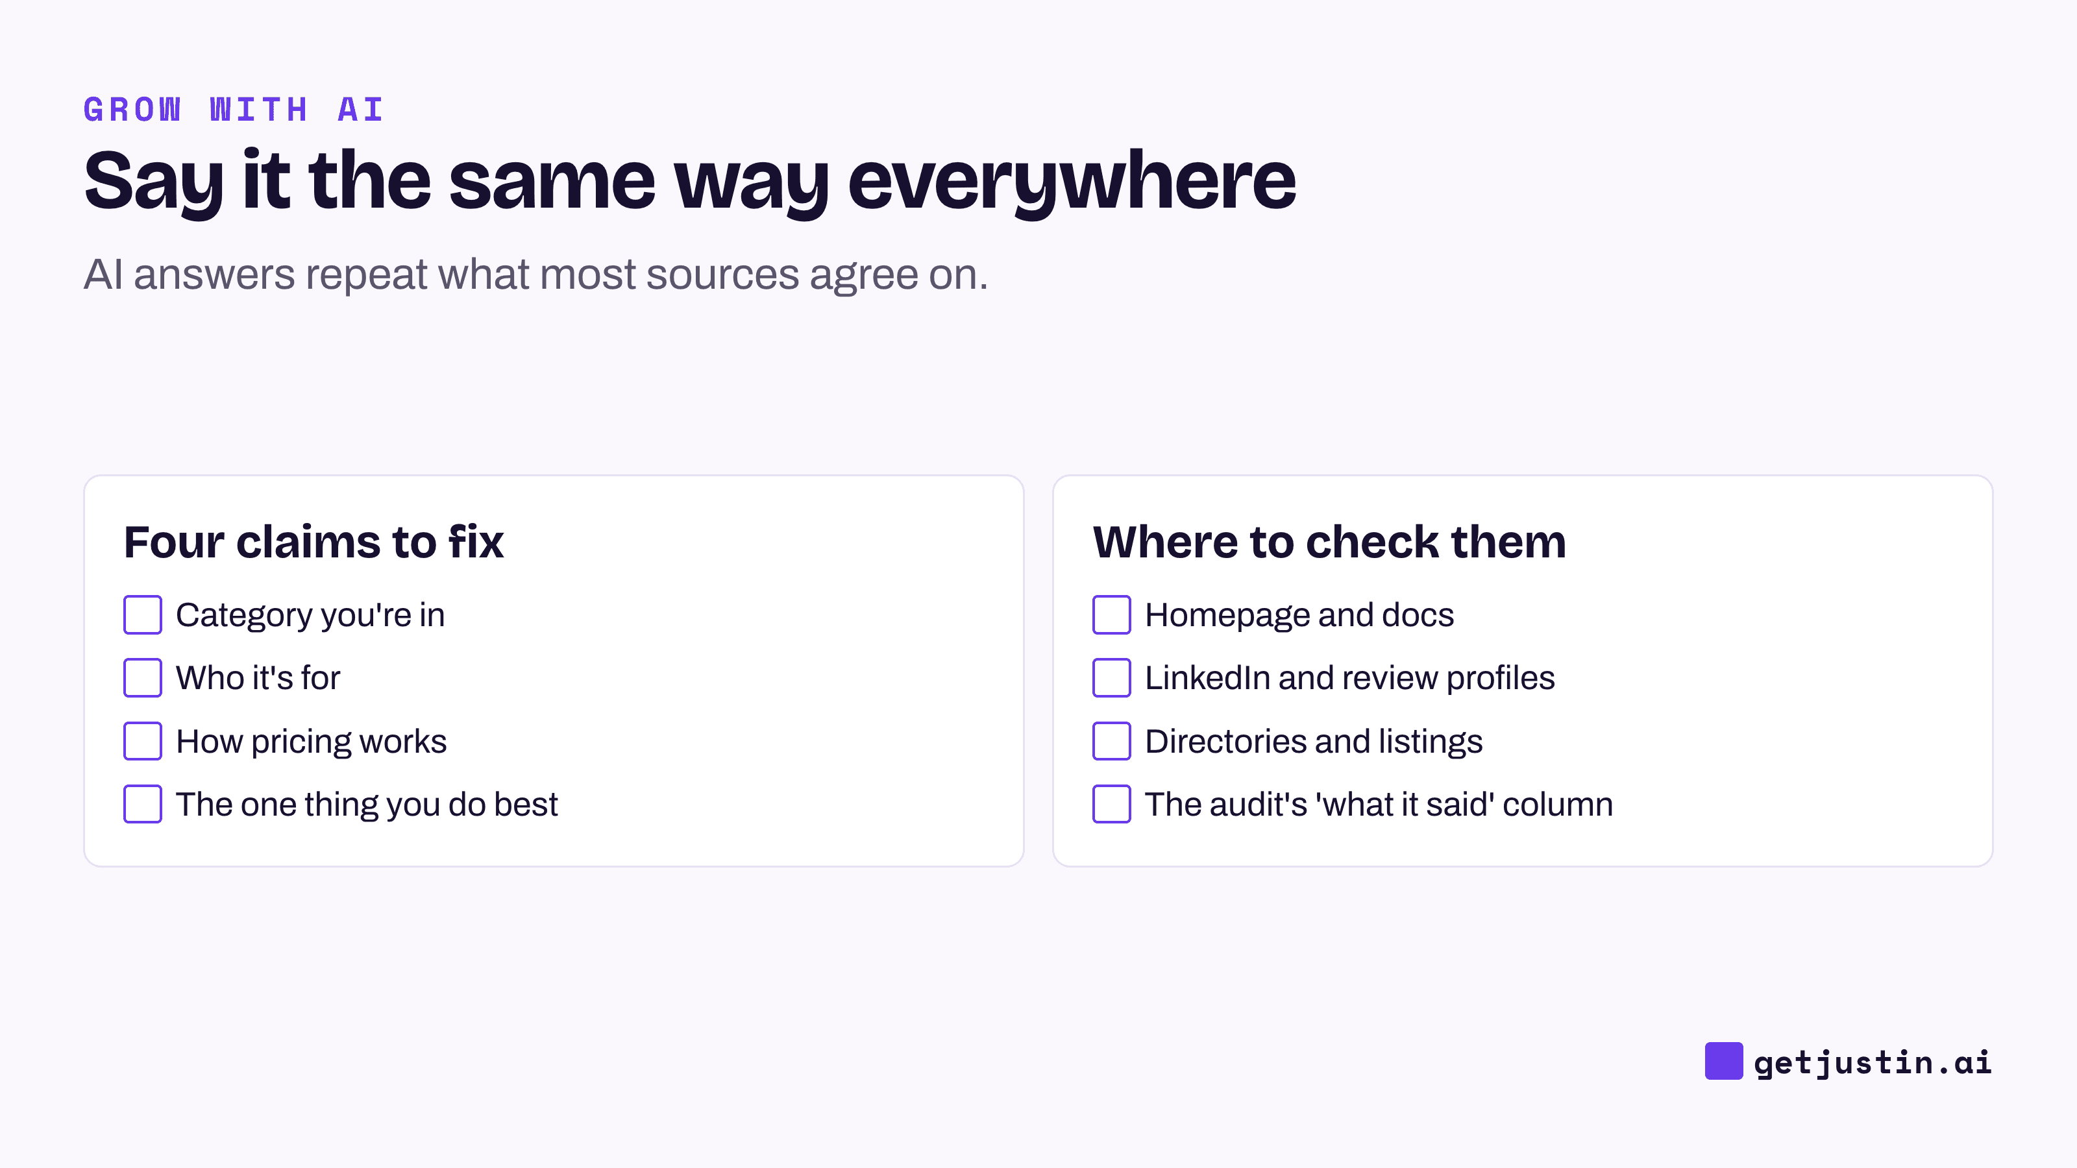Click the 'Where to check them' heading

pyautogui.click(x=1329, y=542)
